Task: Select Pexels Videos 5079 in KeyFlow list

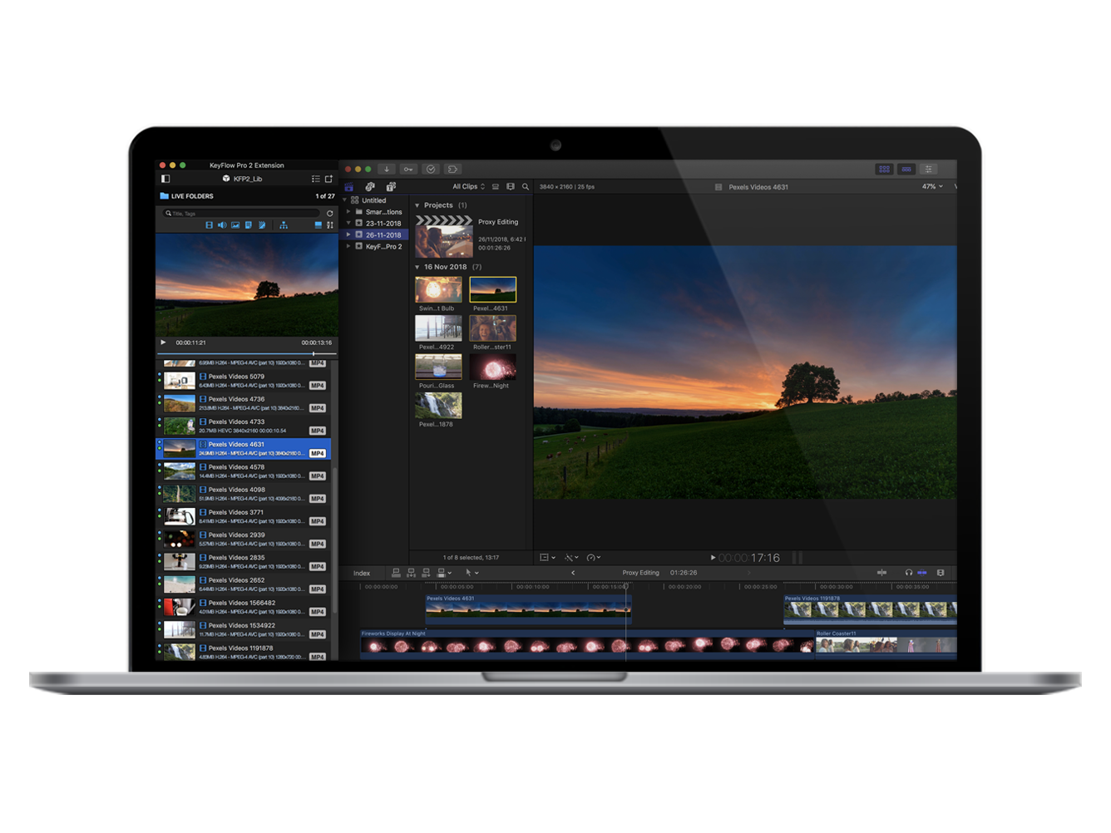Action: (x=244, y=381)
